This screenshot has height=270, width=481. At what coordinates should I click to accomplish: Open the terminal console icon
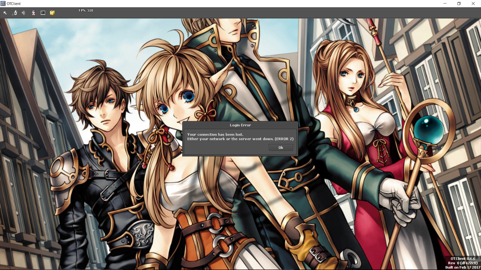pyautogui.click(x=43, y=13)
